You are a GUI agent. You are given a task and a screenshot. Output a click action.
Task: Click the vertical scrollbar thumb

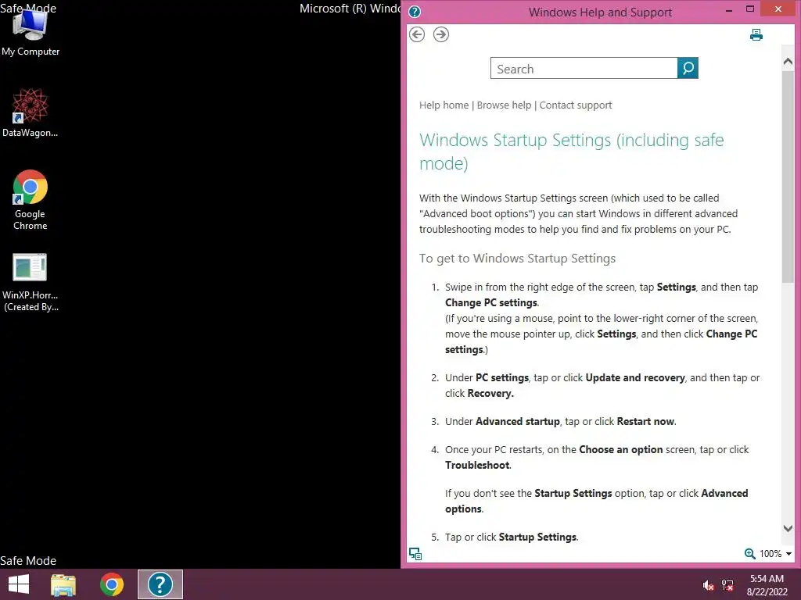[x=788, y=176]
